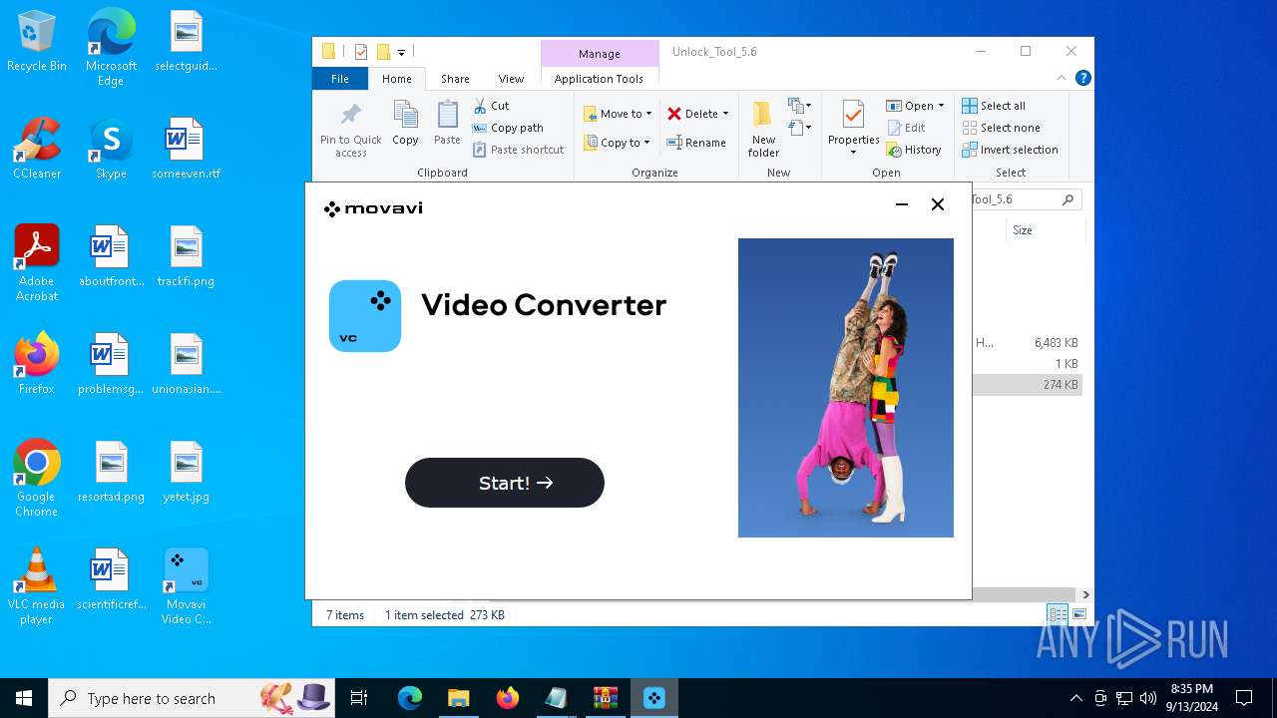Switch to Large icons view in status bar
This screenshot has height=718, width=1277.
[1078, 614]
